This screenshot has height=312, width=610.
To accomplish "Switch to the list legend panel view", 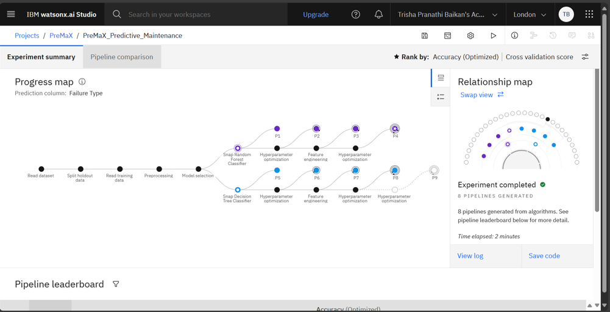I will coord(441,97).
